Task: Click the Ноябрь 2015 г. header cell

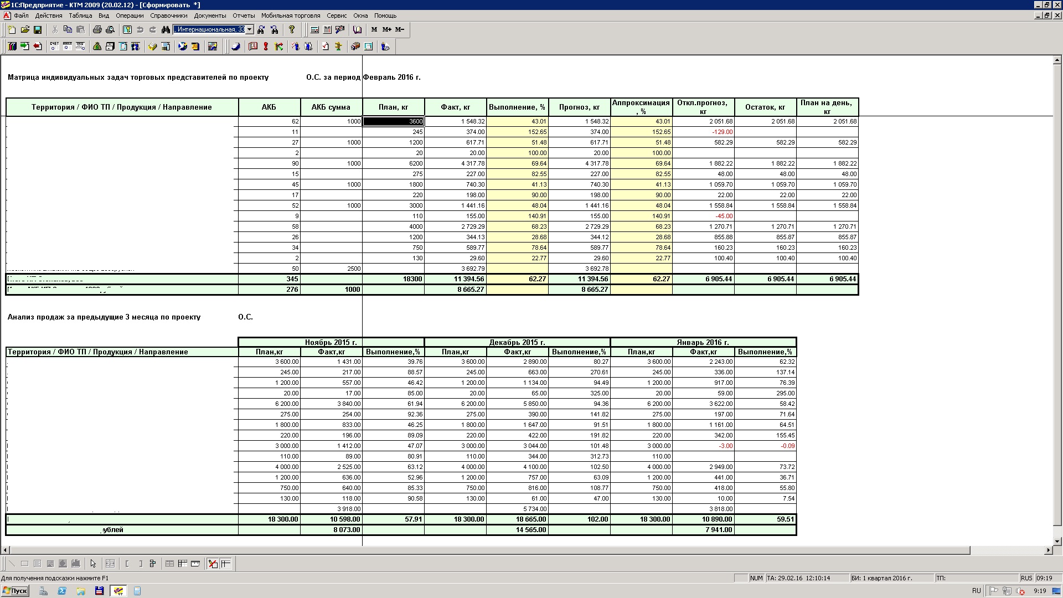Action: tap(331, 342)
